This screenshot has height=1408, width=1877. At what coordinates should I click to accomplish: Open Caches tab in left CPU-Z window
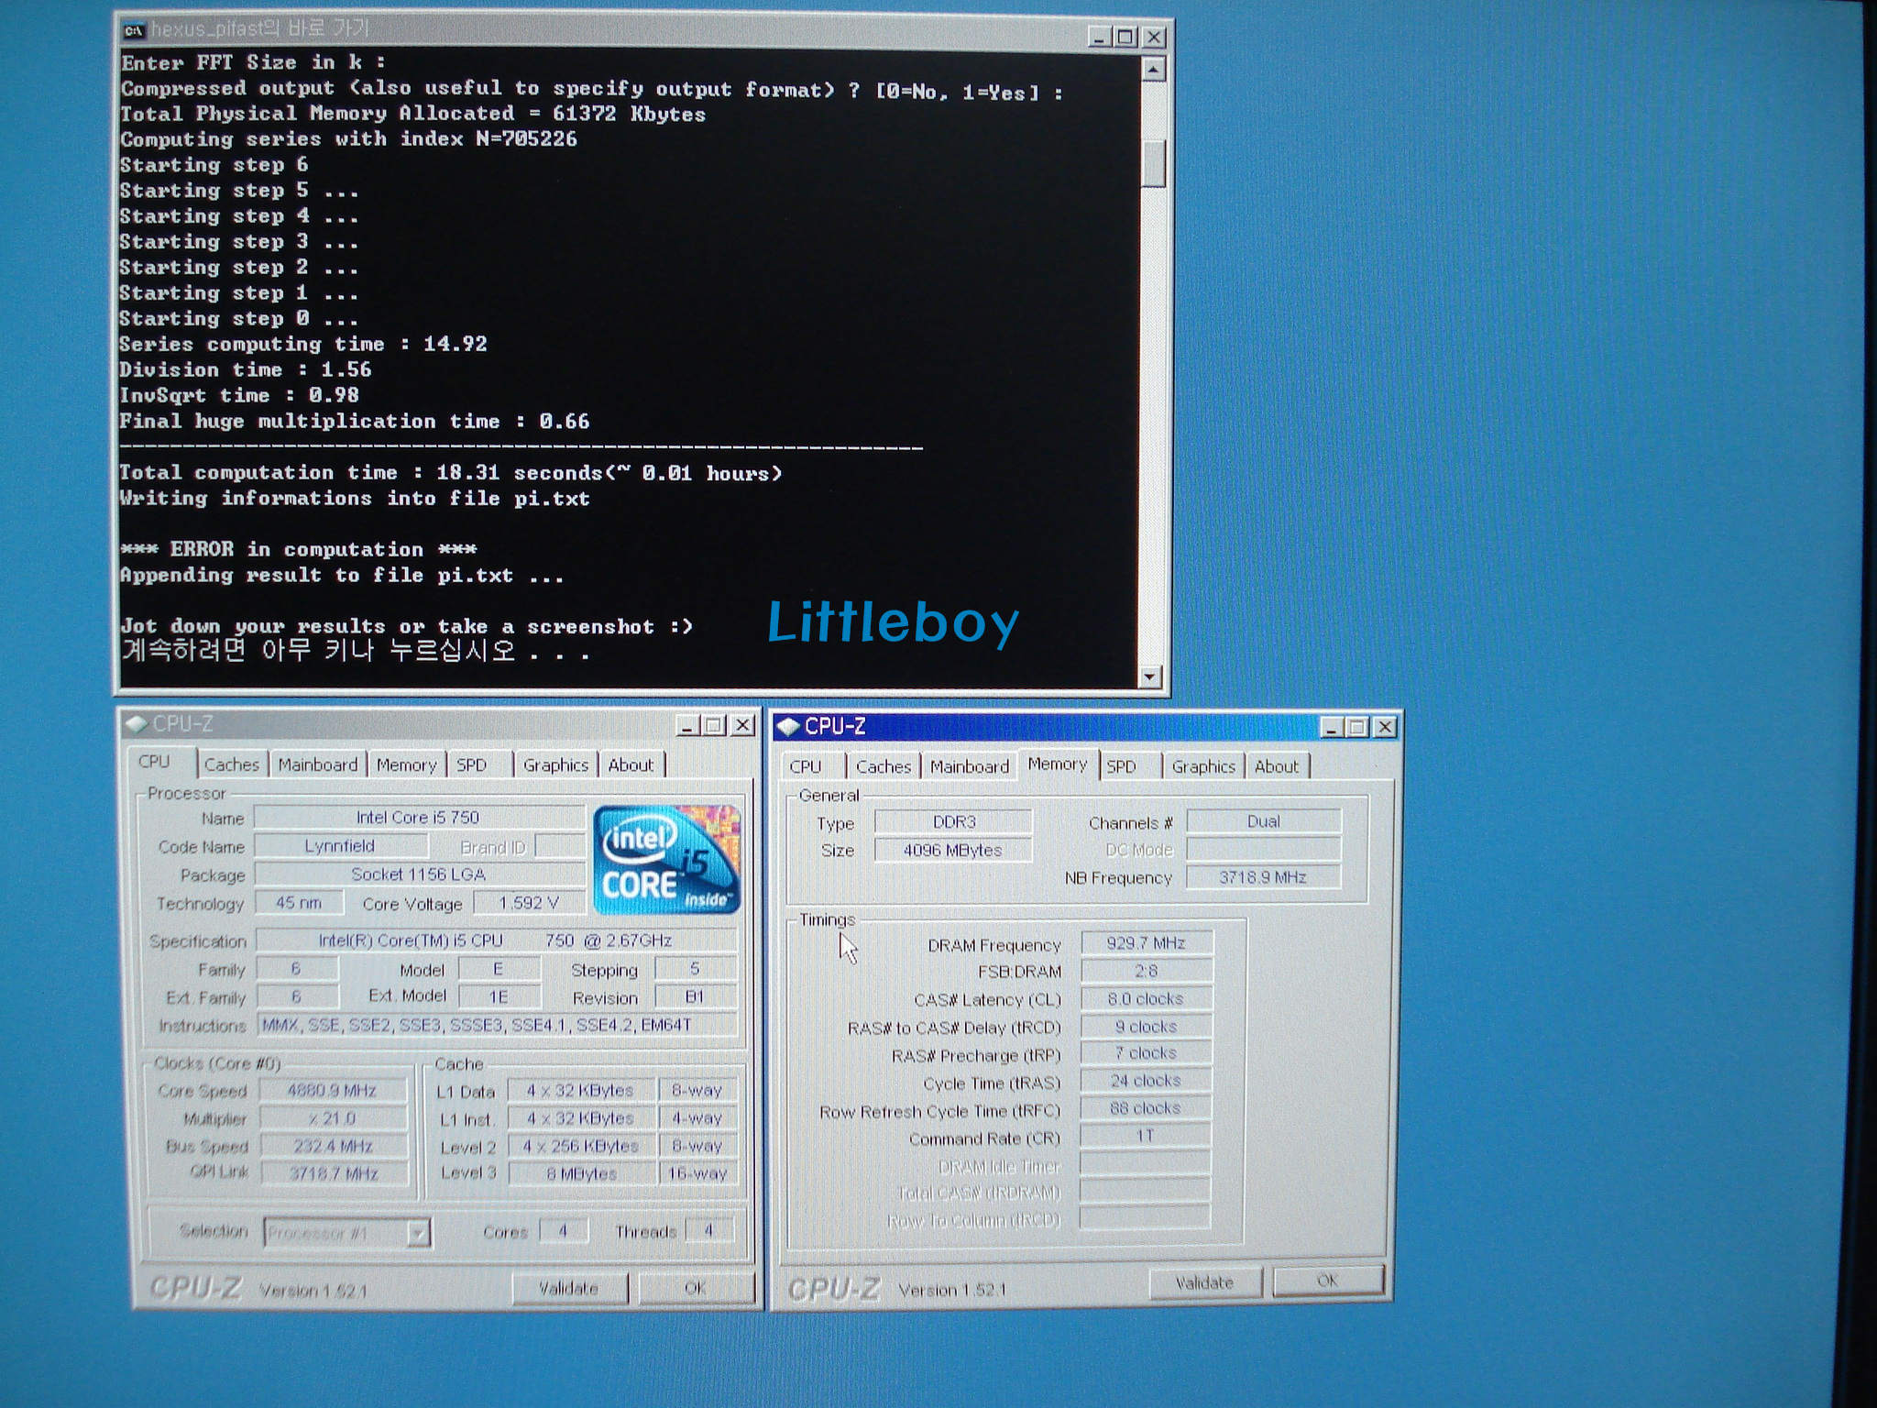click(232, 764)
